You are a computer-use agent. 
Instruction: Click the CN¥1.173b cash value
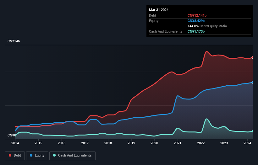196,31
